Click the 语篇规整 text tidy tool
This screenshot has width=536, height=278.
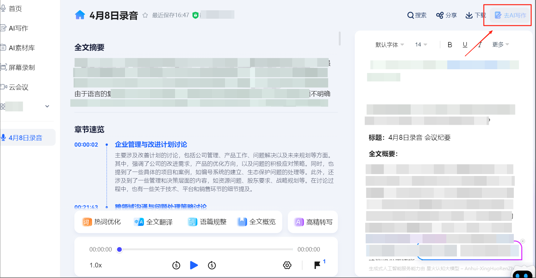(207, 222)
